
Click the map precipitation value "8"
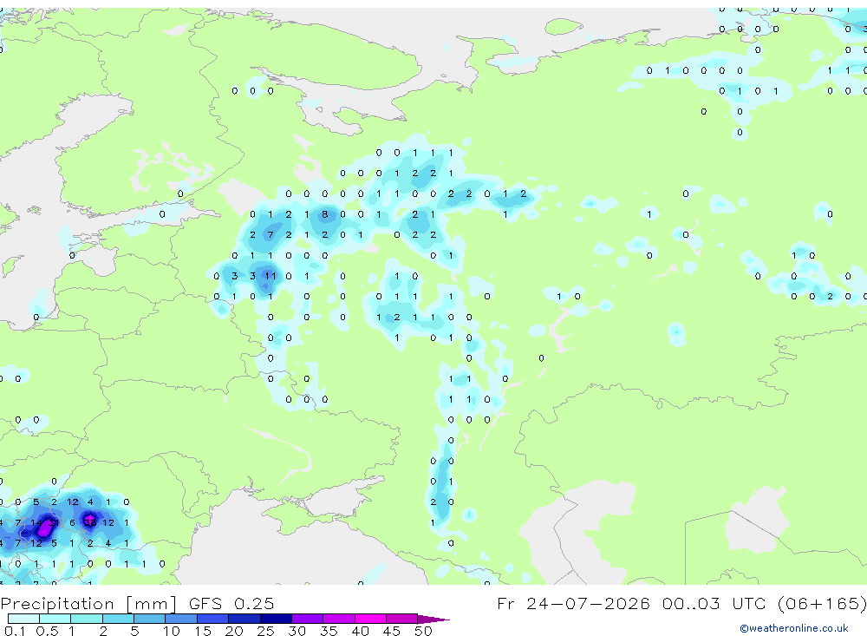coord(324,214)
